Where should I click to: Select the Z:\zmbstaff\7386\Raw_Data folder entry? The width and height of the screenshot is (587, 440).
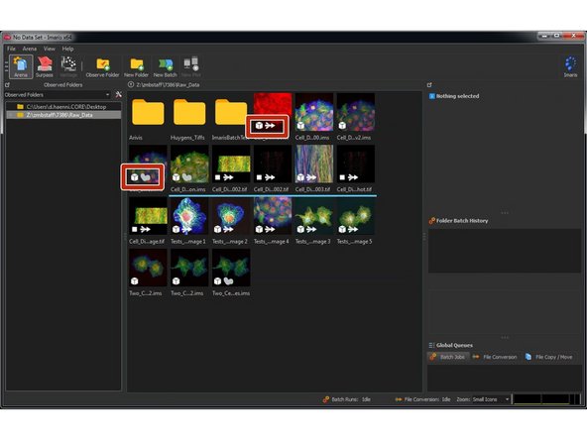coord(63,115)
